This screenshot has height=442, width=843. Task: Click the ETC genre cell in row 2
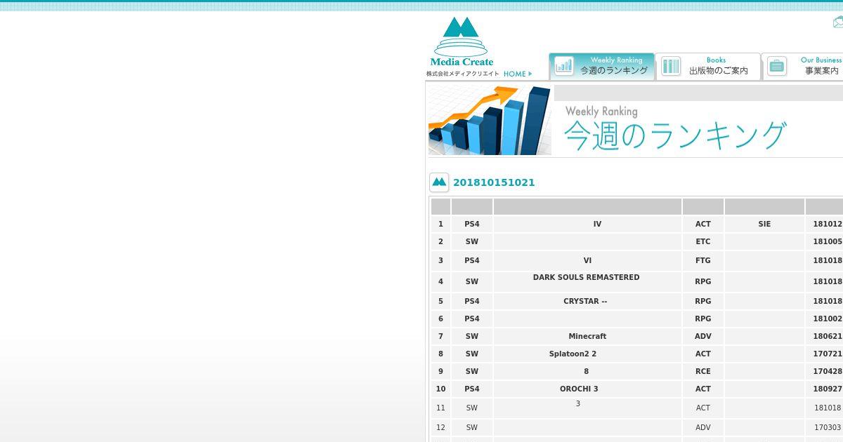[x=703, y=241]
